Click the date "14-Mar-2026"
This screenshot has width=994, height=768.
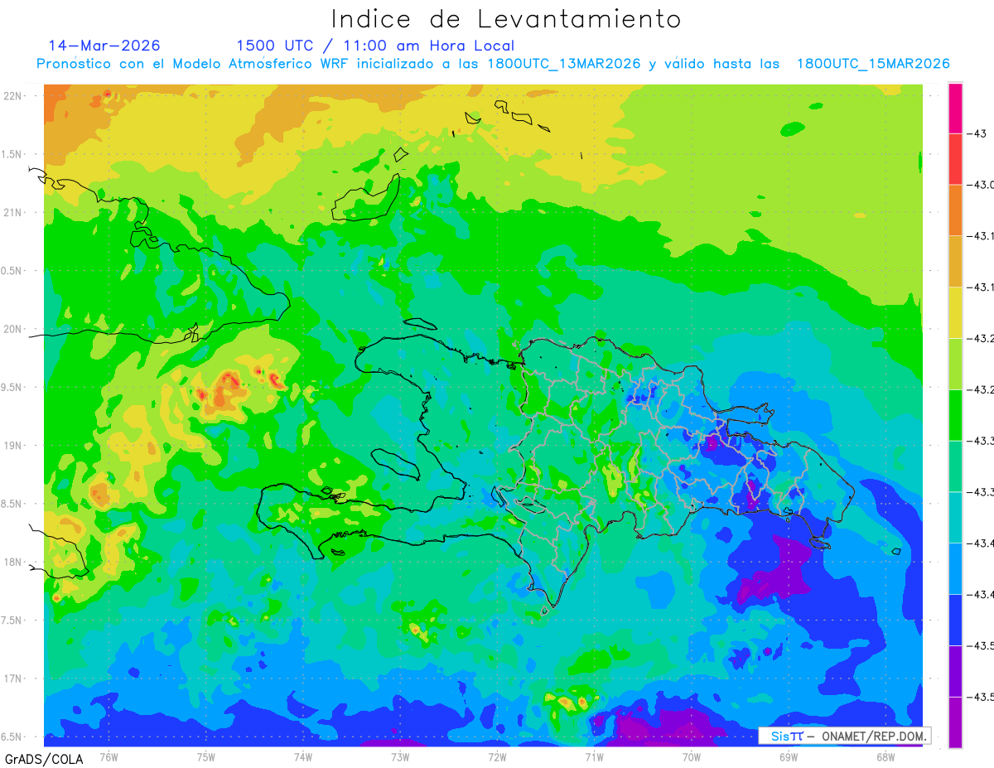coord(104,46)
